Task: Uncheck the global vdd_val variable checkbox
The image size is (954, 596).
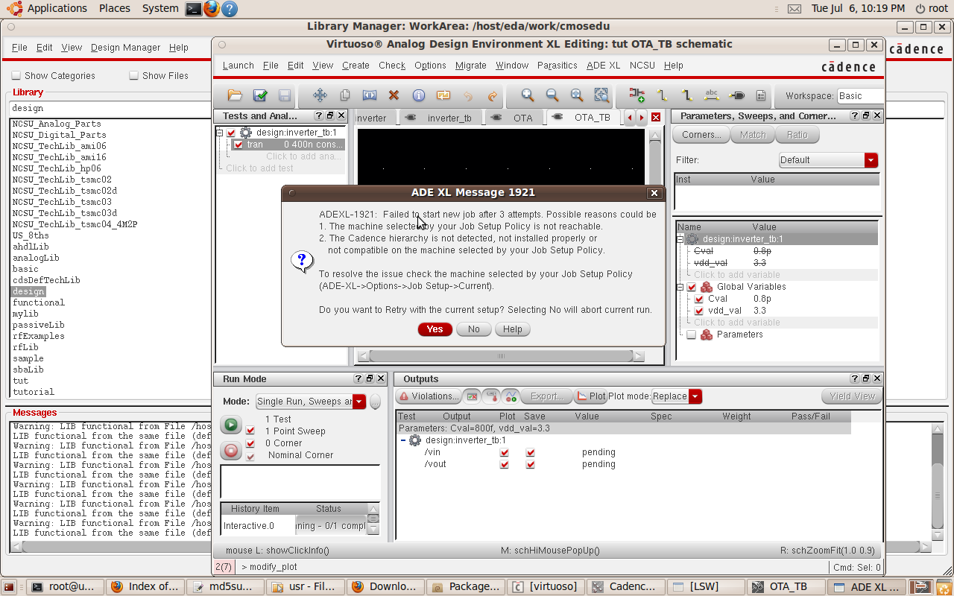Action: [699, 311]
